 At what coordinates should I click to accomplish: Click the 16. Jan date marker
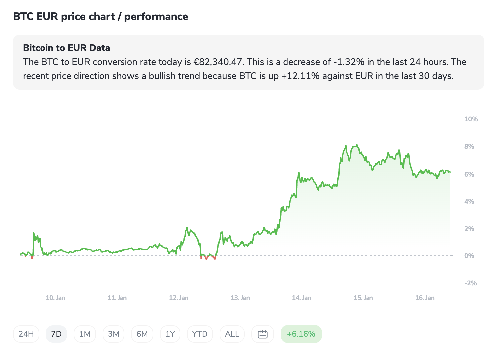425,298
